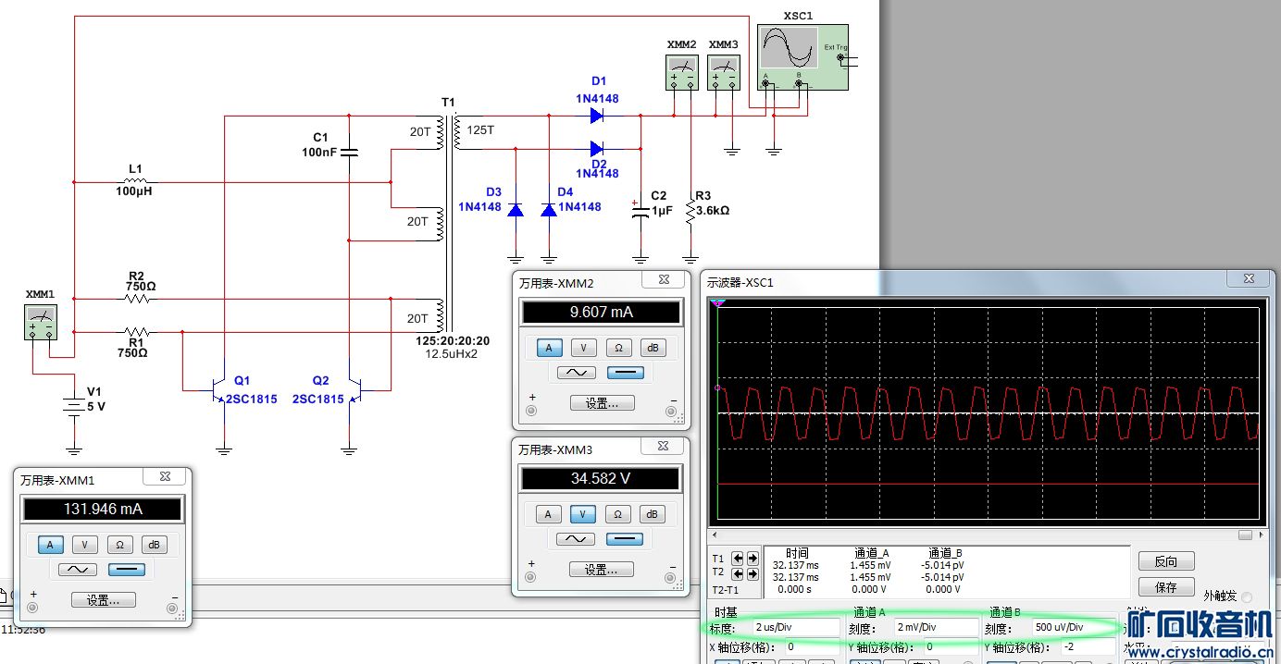Click the oscilloscope save (保存) button

pyautogui.click(x=1166, y=587)
